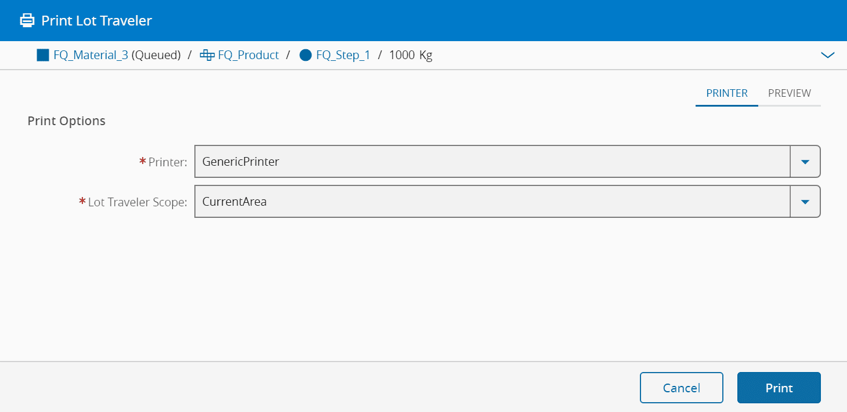Click the printer icon in the header

point(27,21)
